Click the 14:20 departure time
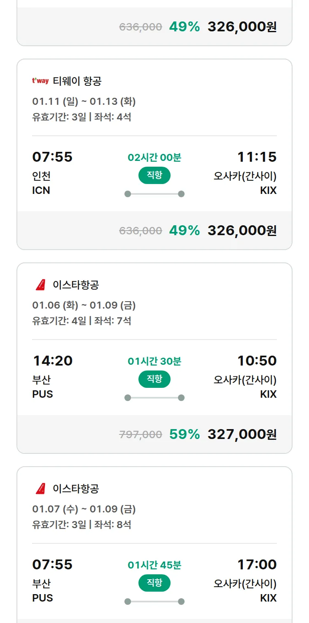 (53, 361)
